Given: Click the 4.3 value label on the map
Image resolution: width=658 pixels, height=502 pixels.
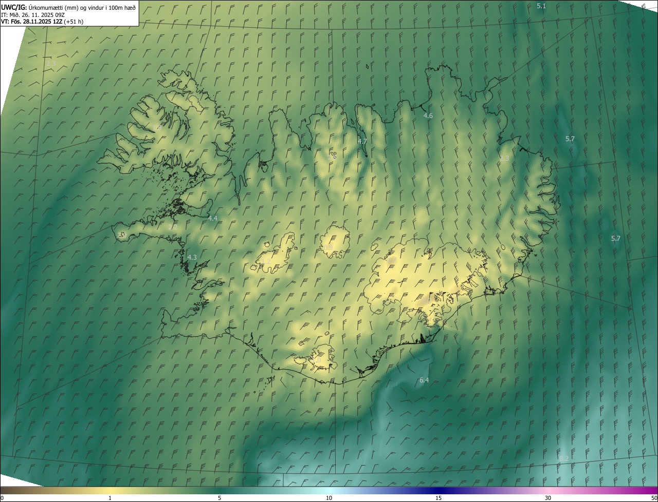Looking at the screenshot, I should (x=192, y=257).
